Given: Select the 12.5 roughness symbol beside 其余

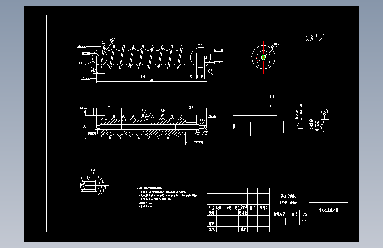Looking at the screenshot, I should (320, 37).
